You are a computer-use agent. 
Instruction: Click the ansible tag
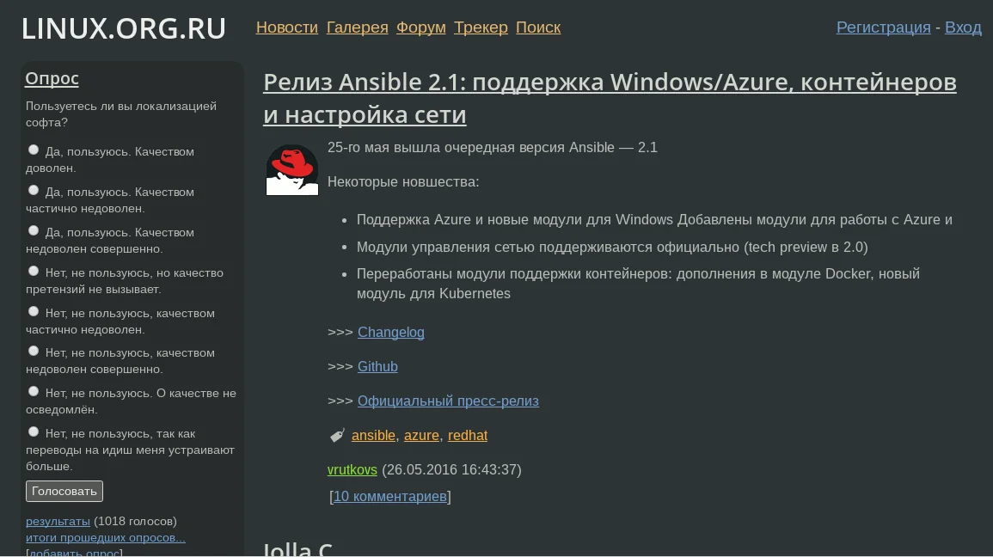373,436
